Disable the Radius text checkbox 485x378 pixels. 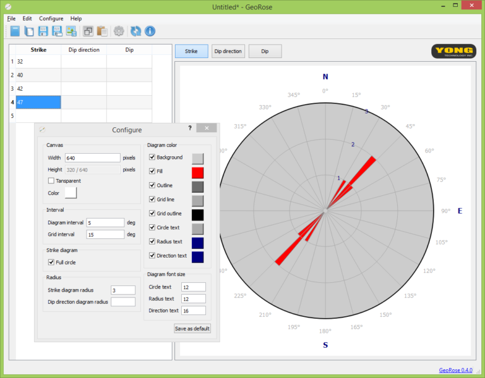coord(152,241)
